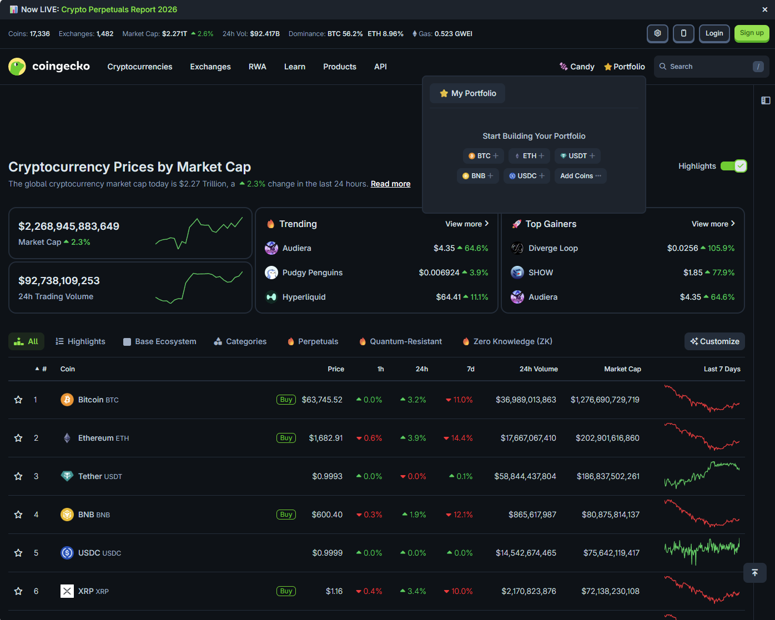Sort by the 24h Volume column header
775x620 pixels.
(539, 369)
